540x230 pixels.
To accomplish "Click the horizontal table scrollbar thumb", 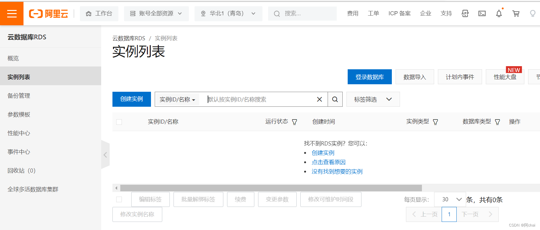I will point(271,188).
